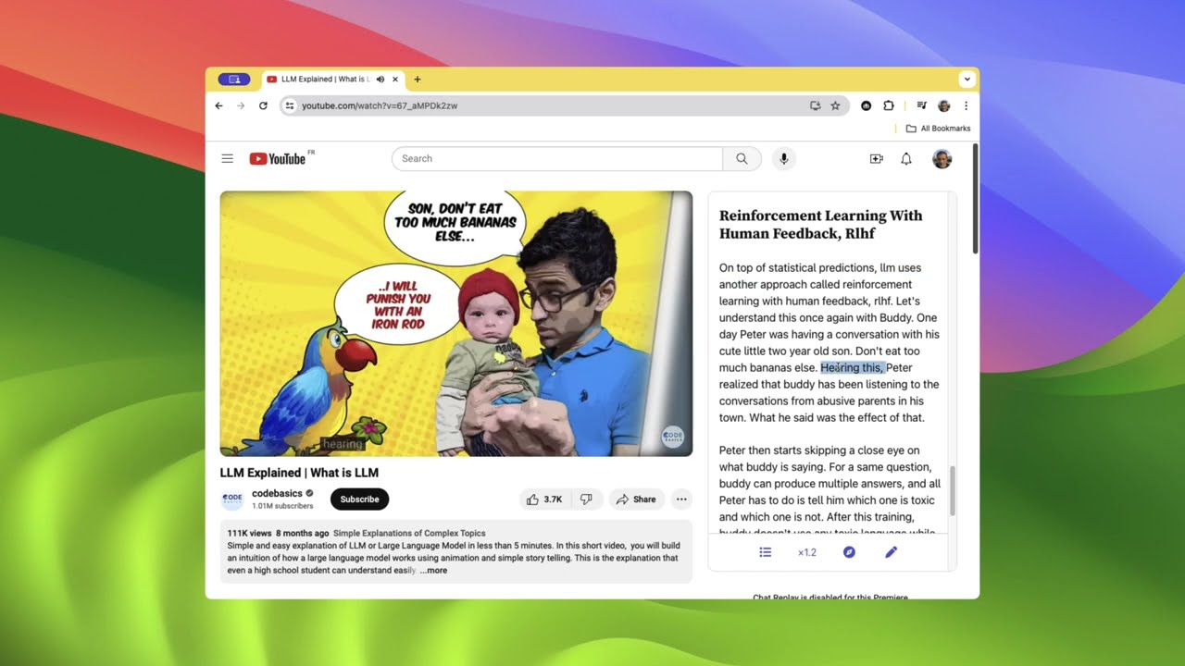Open the dark circular extension icon
This screenshot has width=1185, height=666.
point(867,105)
